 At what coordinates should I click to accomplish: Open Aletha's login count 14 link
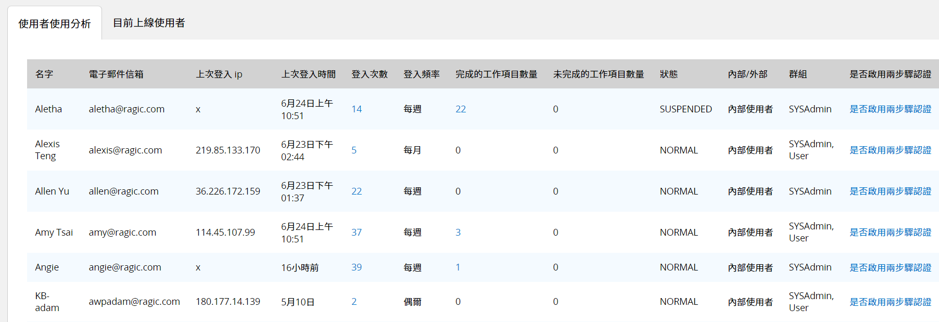tap(357, 109)
